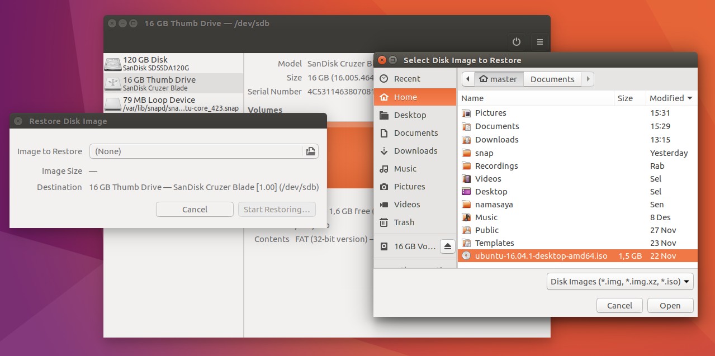Image resolution: width=715 pixels, height=356 pixels.
Task: Toggle sort order on the Modified column
Action: pyautogui.click(x=669, y=98)
